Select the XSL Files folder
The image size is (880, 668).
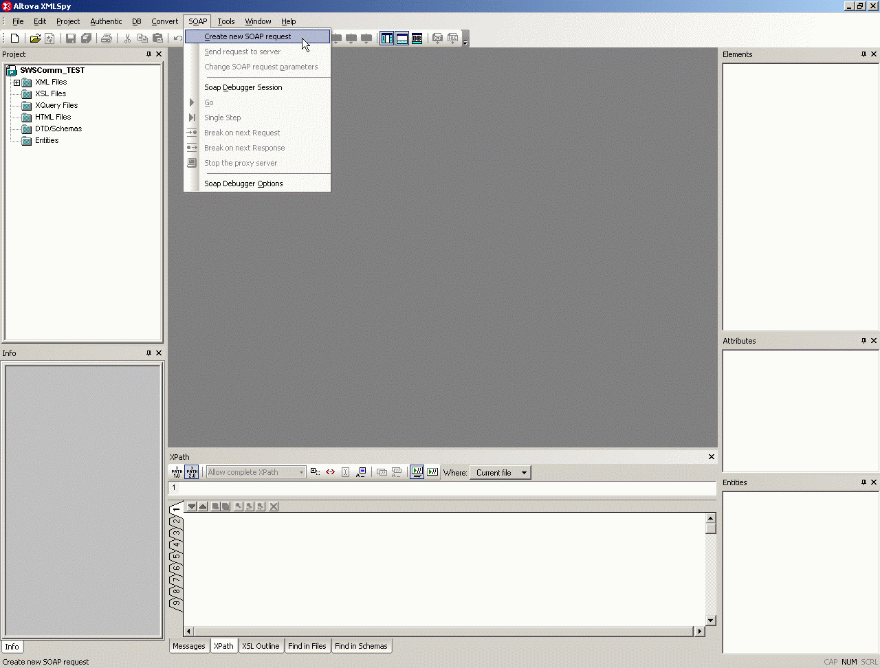[x=51, y=93]
